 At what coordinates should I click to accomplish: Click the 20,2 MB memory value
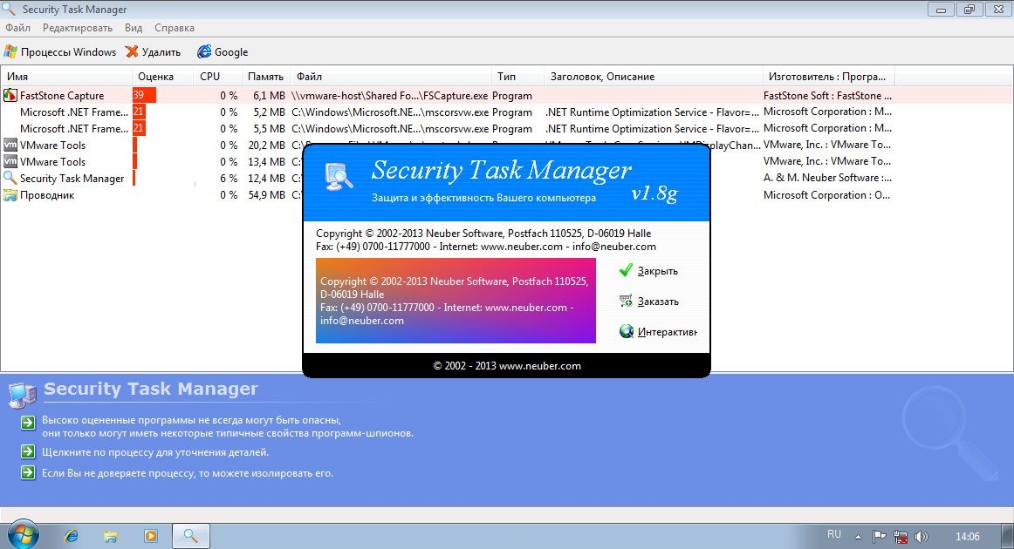(266, 146)
